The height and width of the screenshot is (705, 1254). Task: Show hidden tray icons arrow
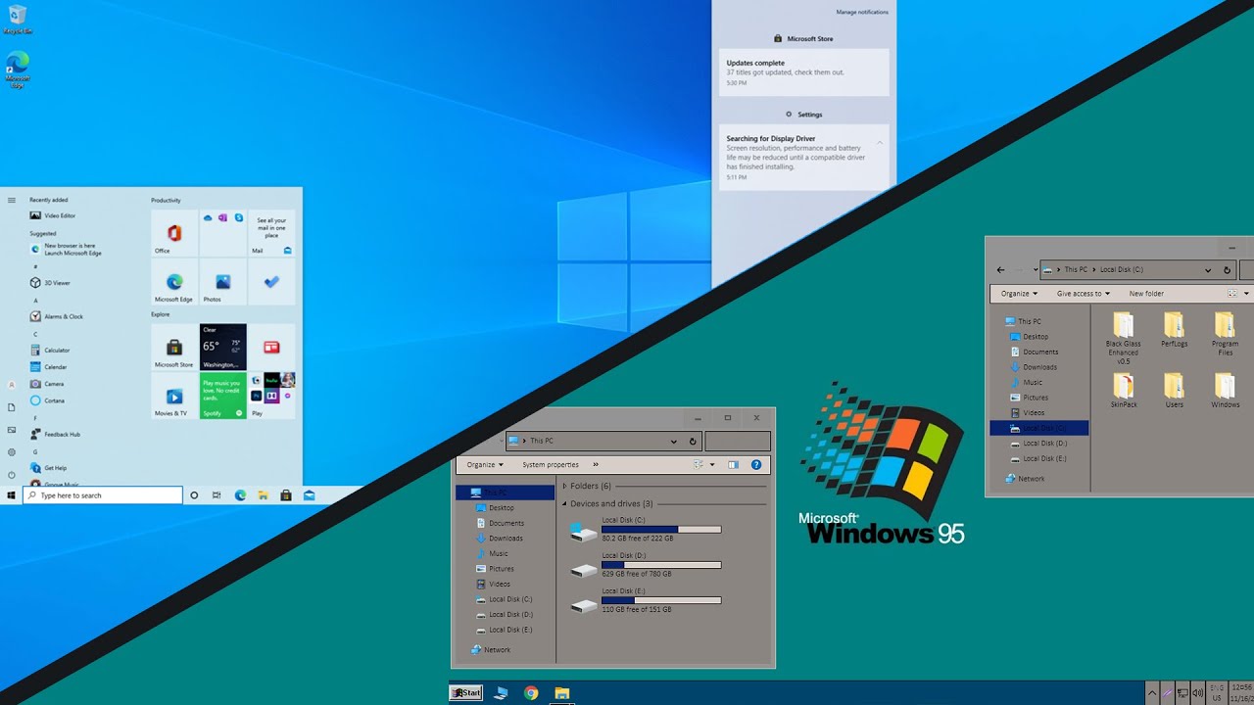click(1152, 693)
